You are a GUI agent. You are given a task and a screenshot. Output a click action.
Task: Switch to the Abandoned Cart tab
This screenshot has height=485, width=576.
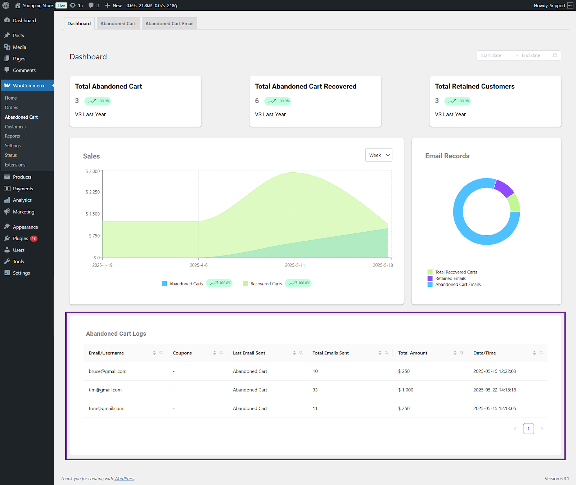click(118, 23)
